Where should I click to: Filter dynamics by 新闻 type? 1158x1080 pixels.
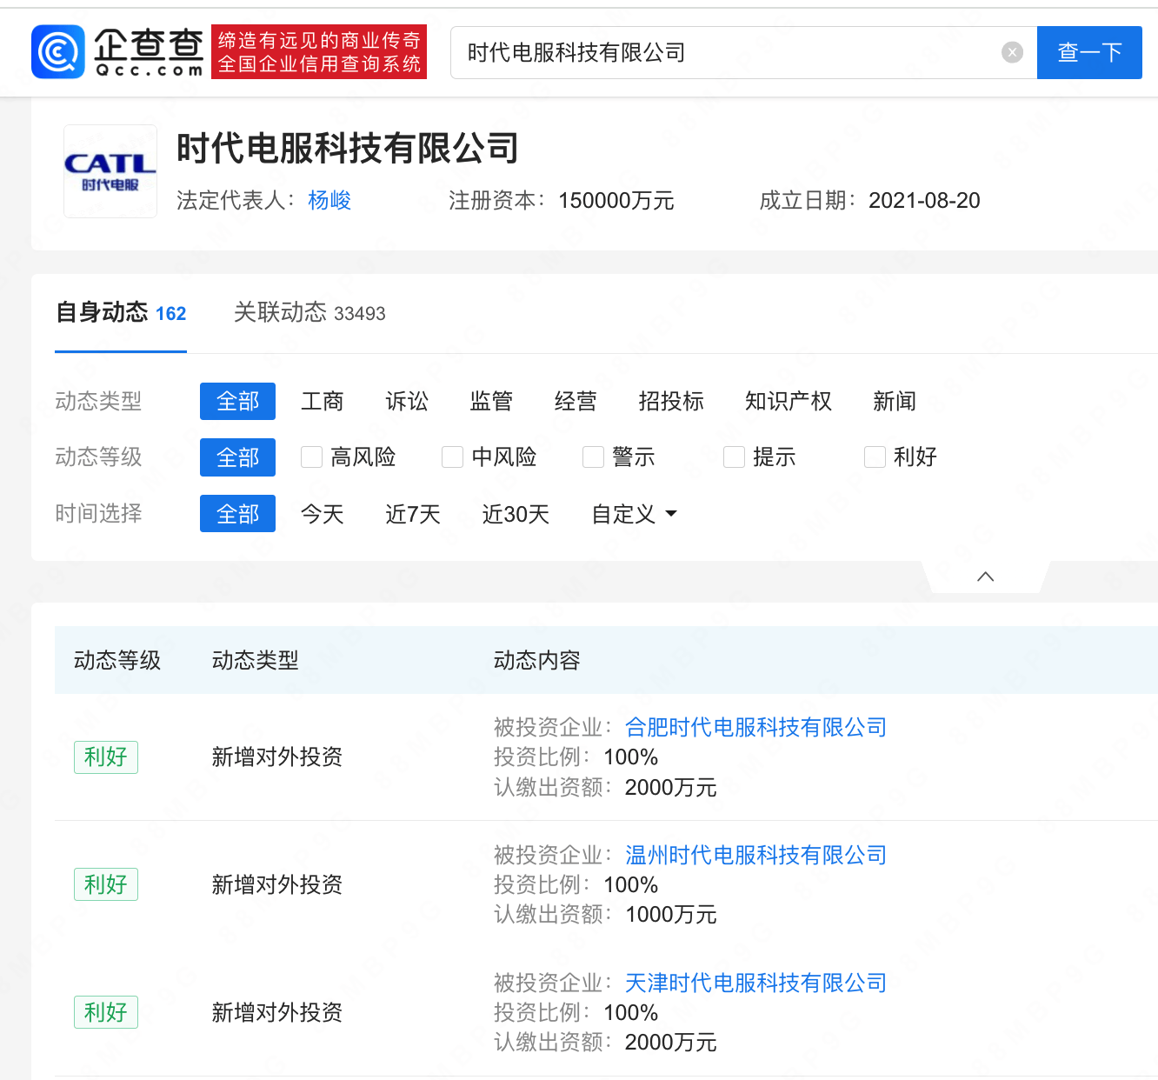click(895, 402)
